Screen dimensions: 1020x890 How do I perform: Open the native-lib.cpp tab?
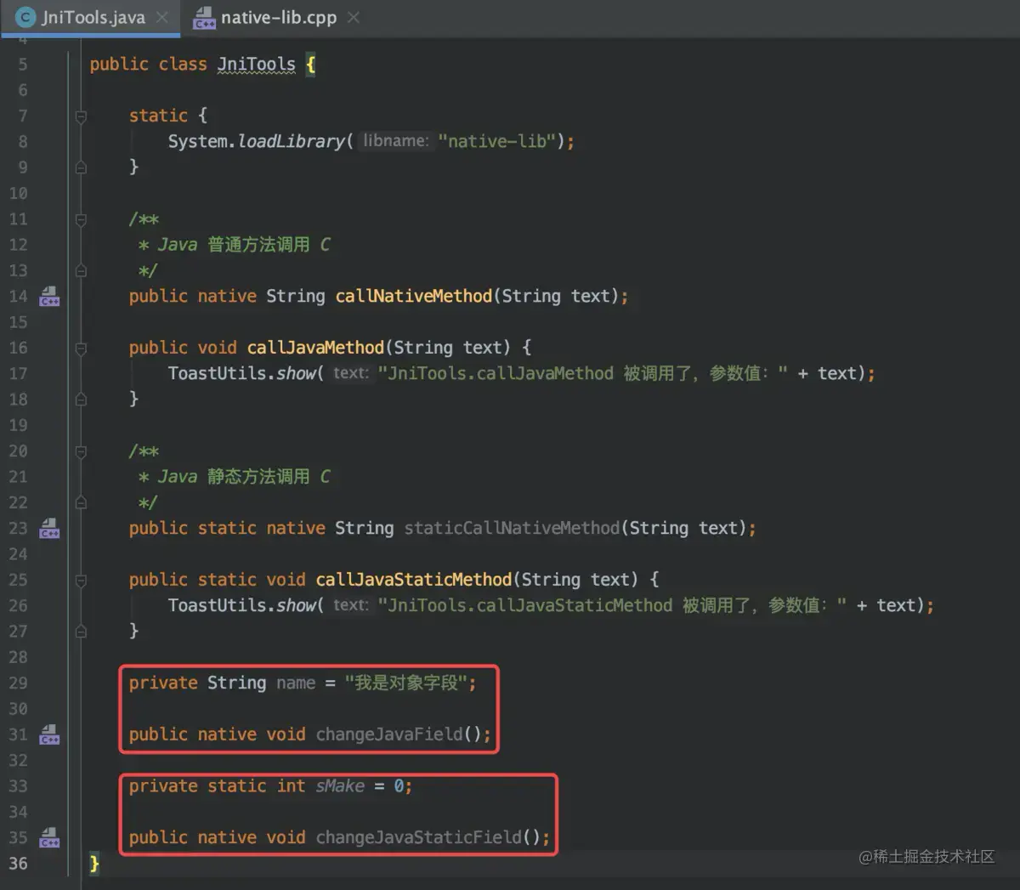pos(278,17)
